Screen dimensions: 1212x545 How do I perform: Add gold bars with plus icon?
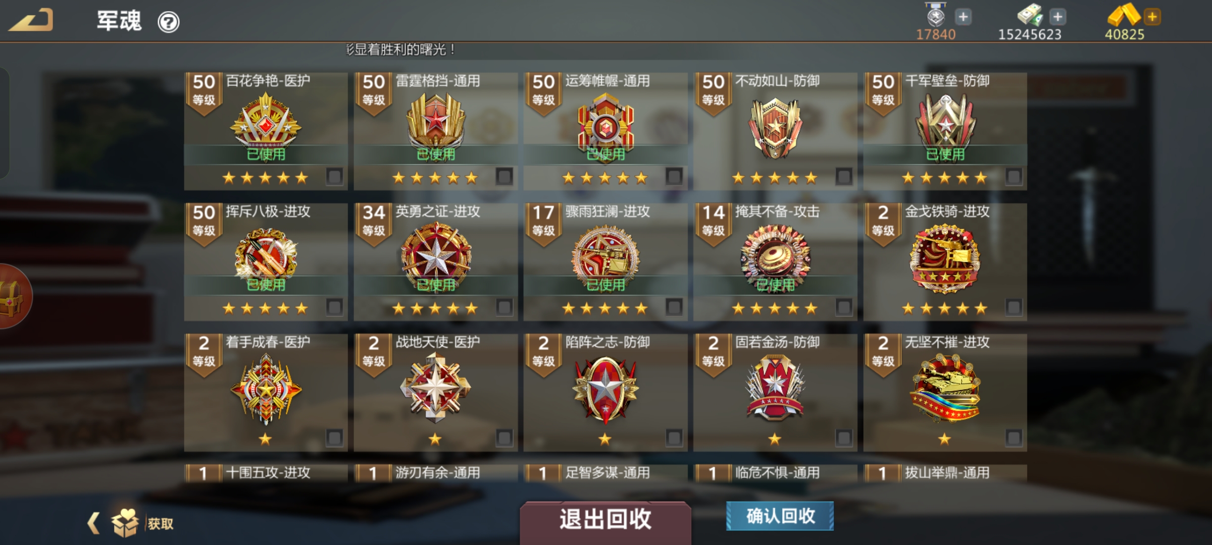pyautogui.click(x=1152, y=17)
